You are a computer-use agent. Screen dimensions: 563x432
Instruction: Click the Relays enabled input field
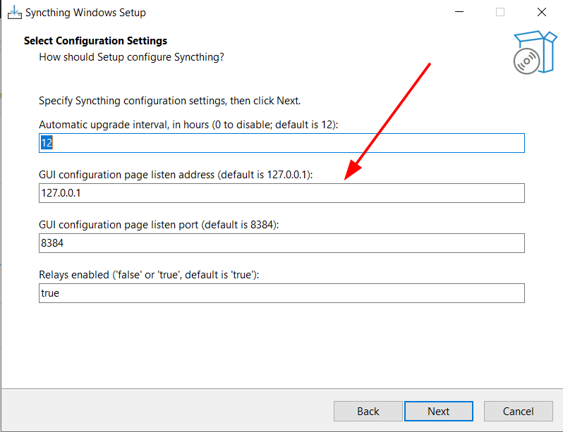coord(281,293)
